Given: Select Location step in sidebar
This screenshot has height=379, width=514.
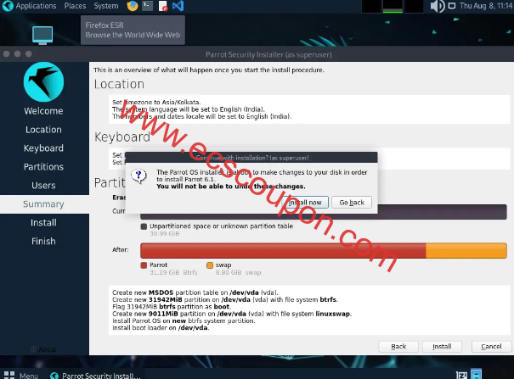Looking at the screenshot, I should [43, 130].
